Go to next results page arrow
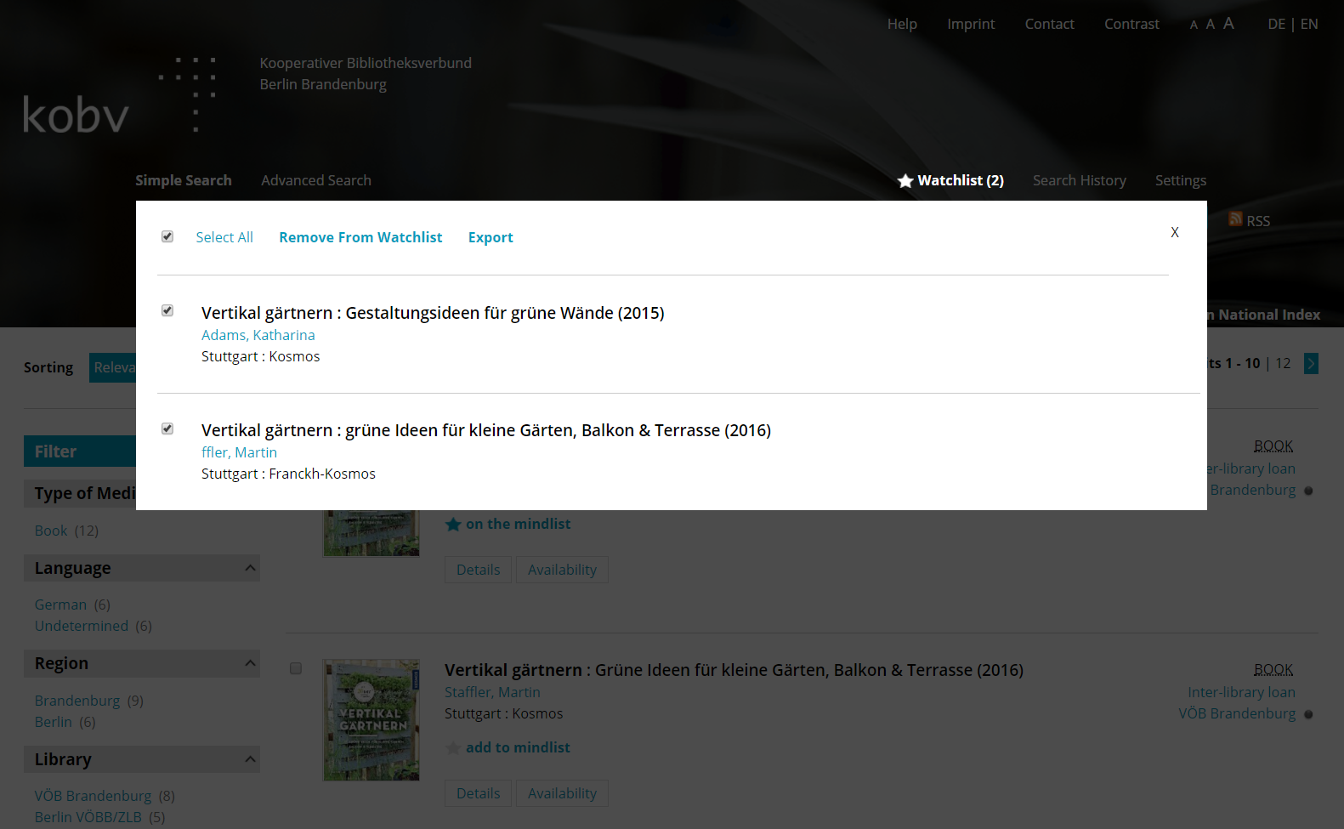Image resolution: width=1344 pixels, height=829 pixels. point(1311,364)
